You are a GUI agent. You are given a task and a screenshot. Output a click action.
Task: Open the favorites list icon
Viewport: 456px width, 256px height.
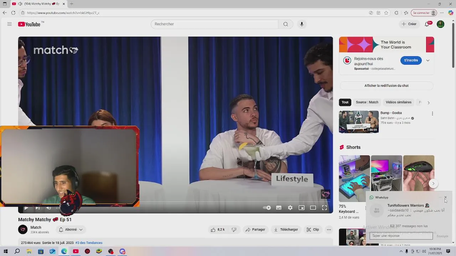point(406,13)
